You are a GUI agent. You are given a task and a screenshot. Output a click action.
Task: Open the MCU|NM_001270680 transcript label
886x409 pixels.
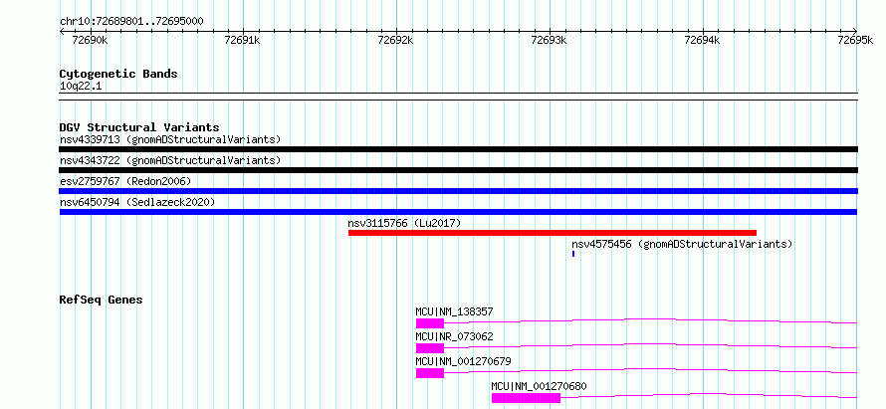(x=539, y=386)
